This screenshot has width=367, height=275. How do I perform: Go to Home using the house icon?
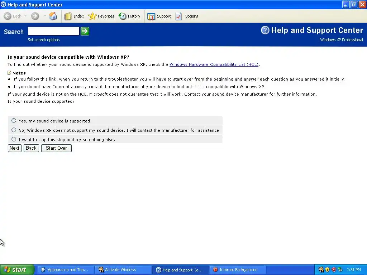(x=53, y=16)
